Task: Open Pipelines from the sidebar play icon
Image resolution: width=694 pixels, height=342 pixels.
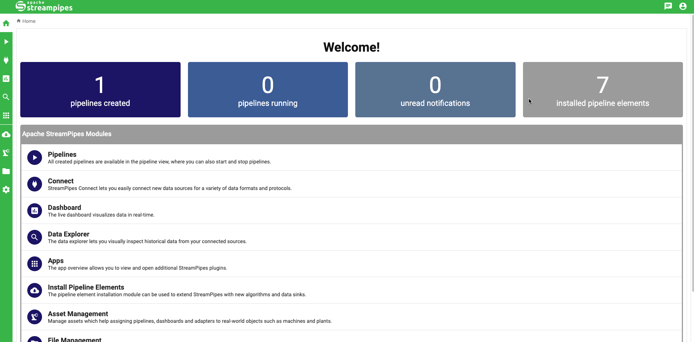Action: click(6, 42)
